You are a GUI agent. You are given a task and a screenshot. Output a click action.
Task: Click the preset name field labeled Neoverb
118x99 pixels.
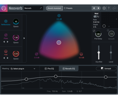pos(33,8)
